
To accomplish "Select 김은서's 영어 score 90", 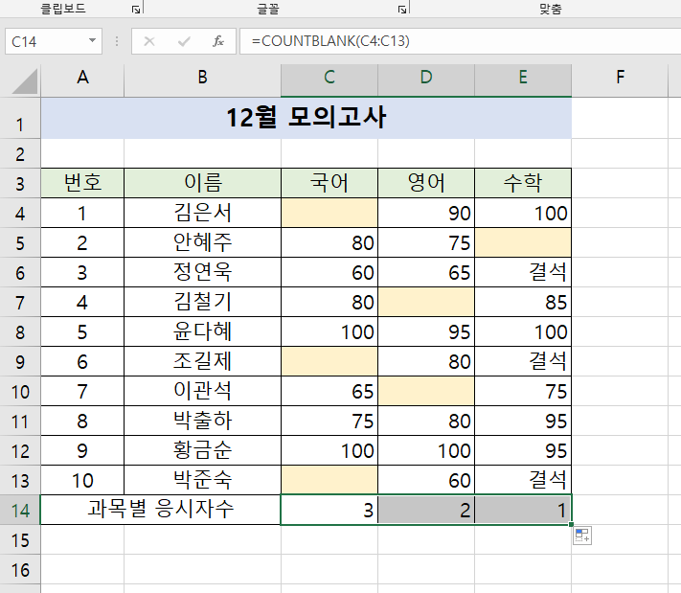I will coord(426,213).
